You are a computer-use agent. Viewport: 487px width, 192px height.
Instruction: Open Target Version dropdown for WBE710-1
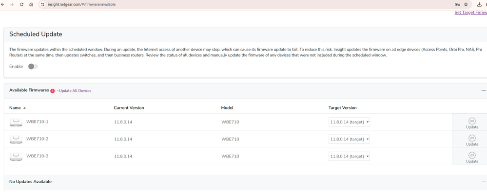point(349,122)
